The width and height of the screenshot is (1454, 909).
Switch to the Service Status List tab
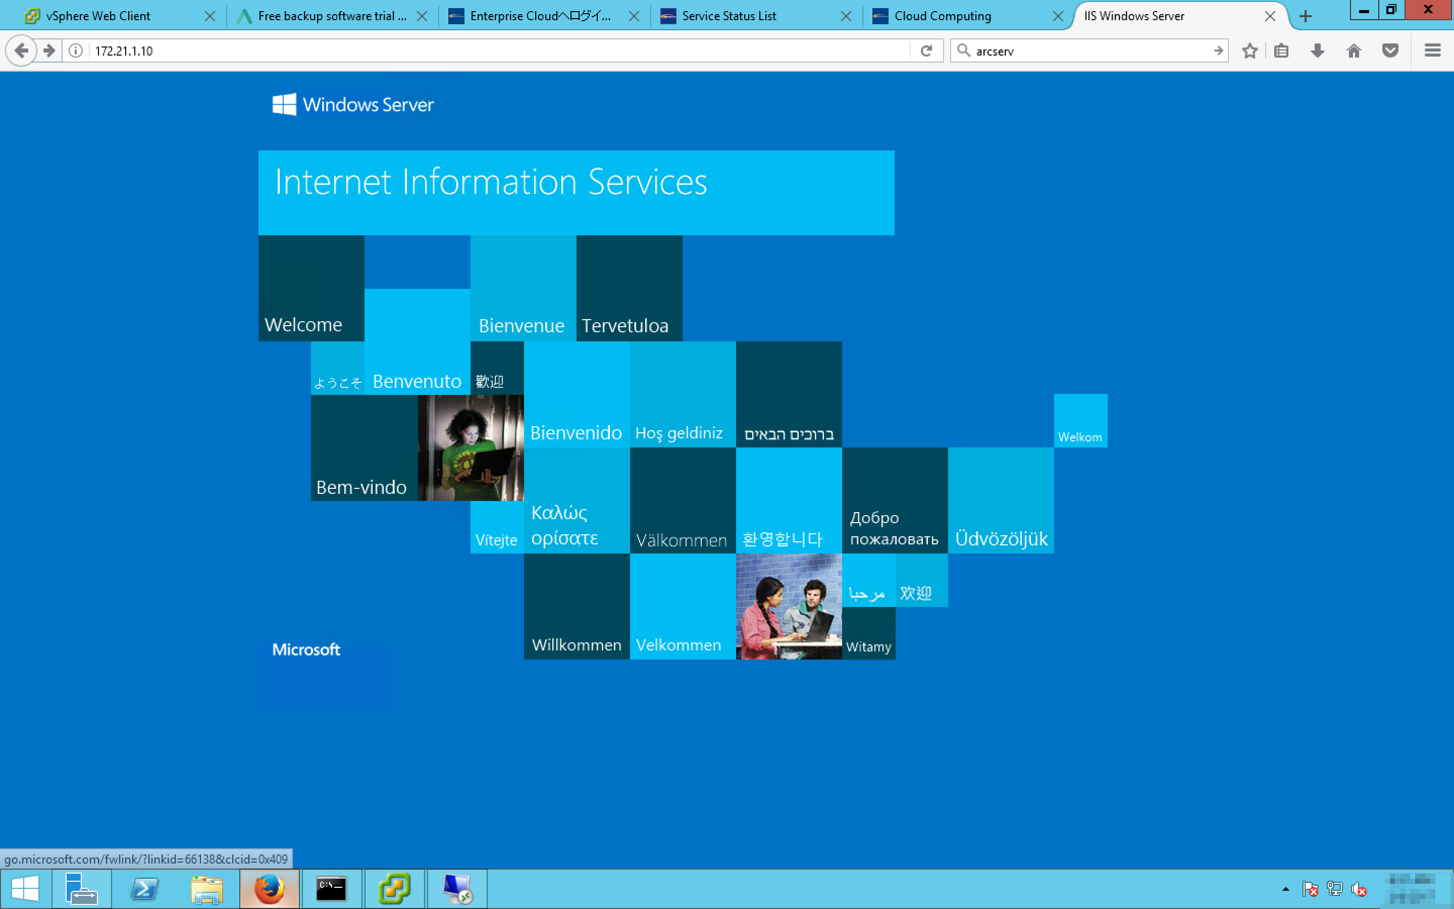coord(729,16)
